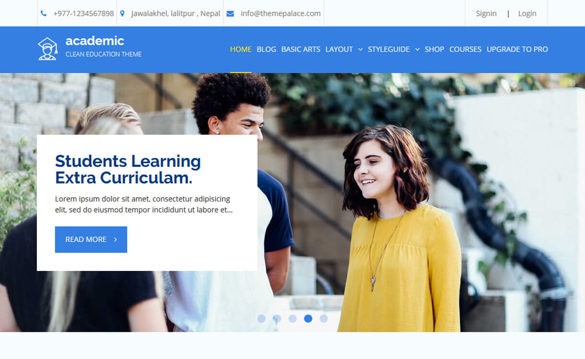Select the first slider dot
Viewport: 585px width, 359px height.
pyautogui.click(x=261, y=318)
